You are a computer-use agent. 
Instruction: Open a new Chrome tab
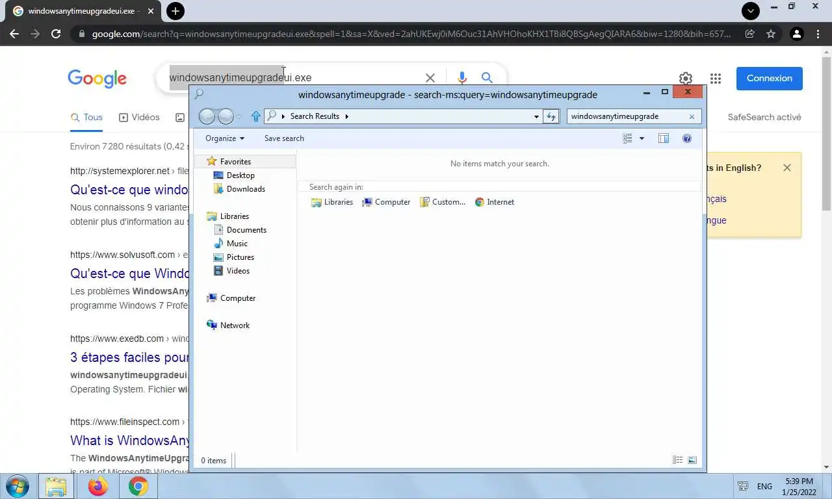(175, 11)
